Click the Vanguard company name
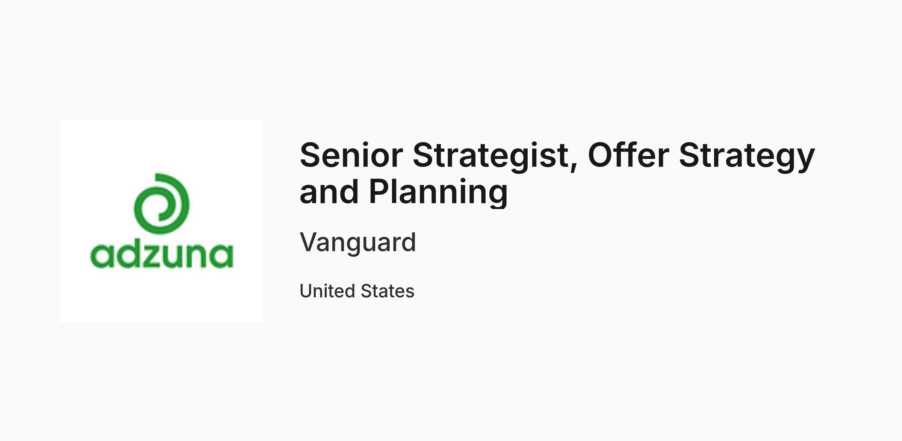 point(358,242)
